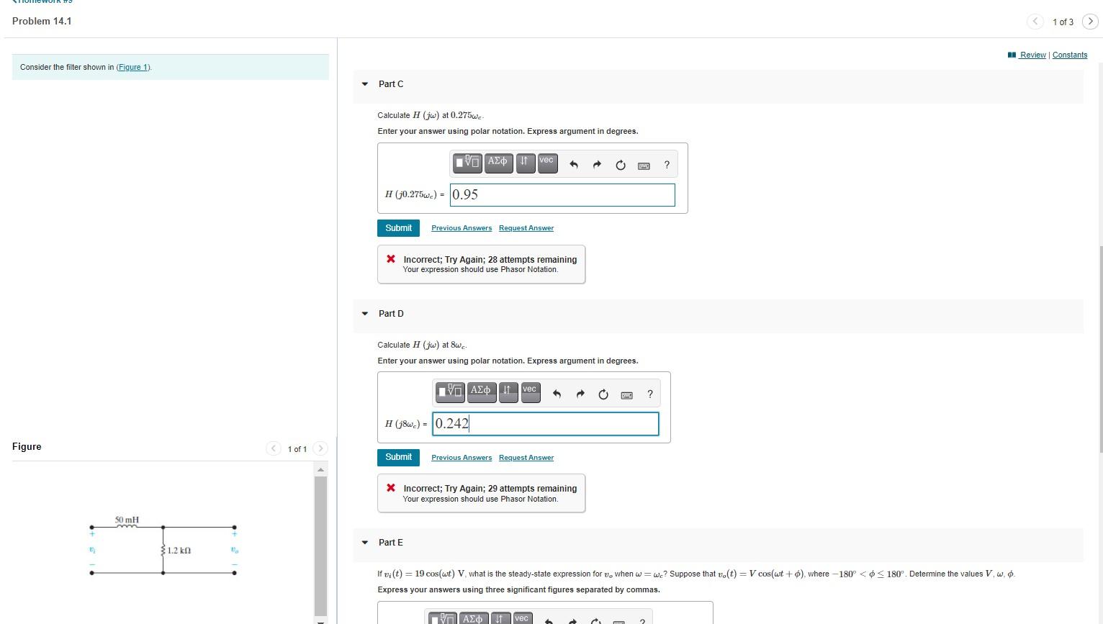Open templates tool in Part D toolbar

(451, 392)
